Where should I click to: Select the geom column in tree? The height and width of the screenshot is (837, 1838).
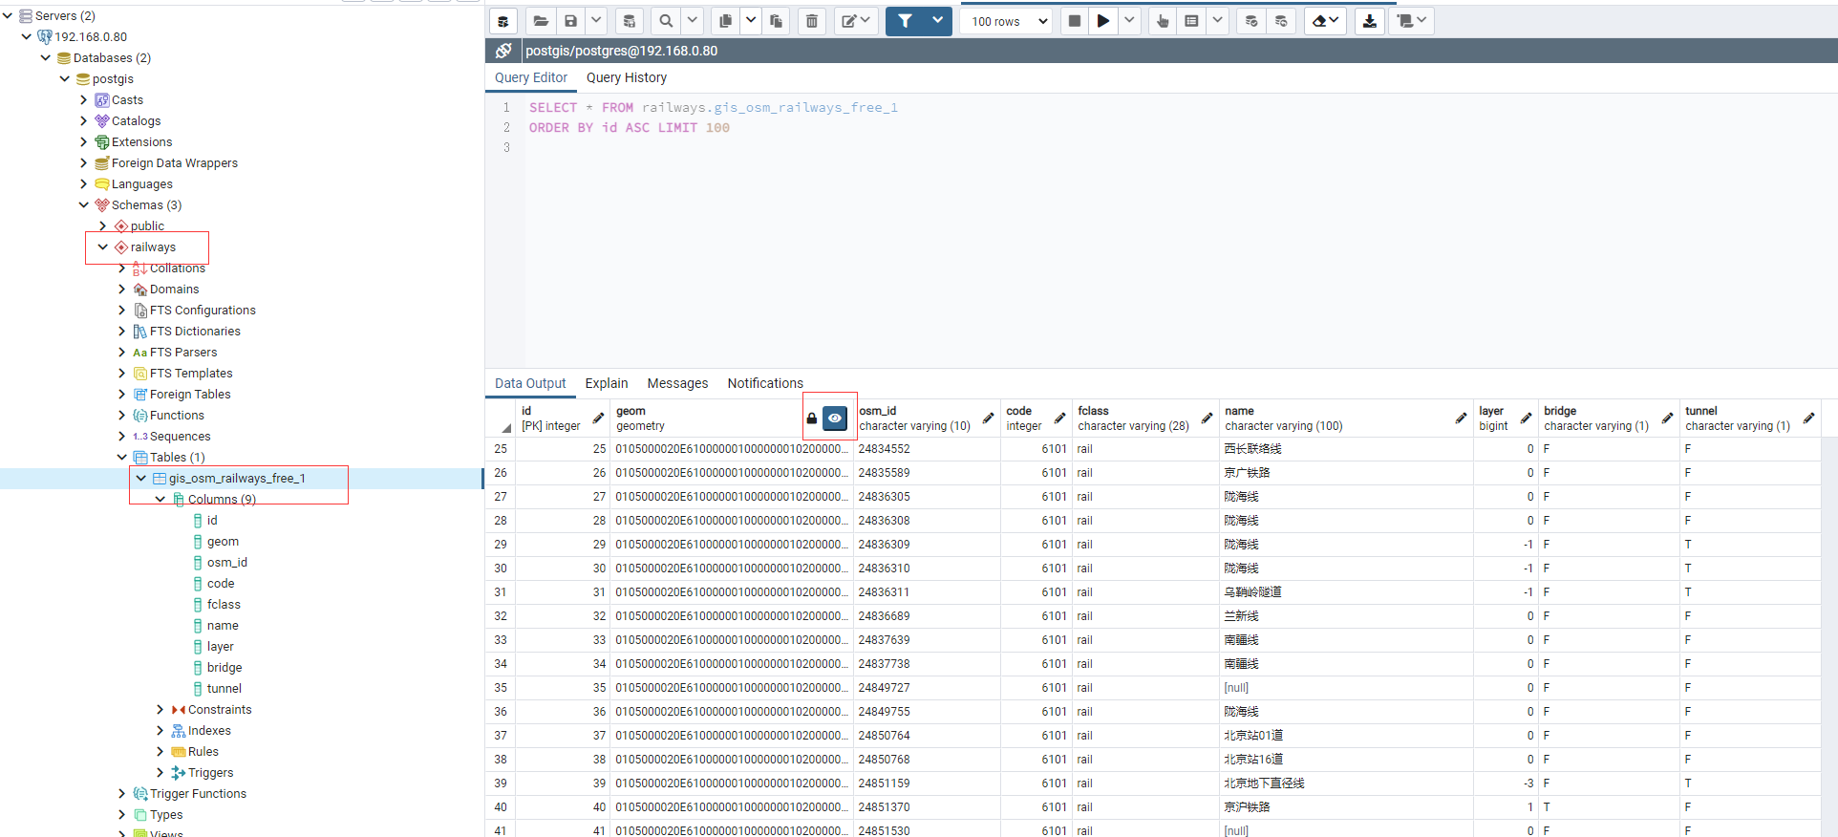click(223, 541)
